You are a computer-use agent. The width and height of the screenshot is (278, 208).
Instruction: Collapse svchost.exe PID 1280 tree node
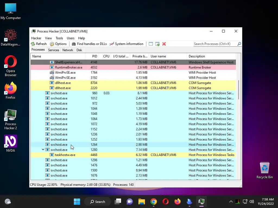[43, 149]
